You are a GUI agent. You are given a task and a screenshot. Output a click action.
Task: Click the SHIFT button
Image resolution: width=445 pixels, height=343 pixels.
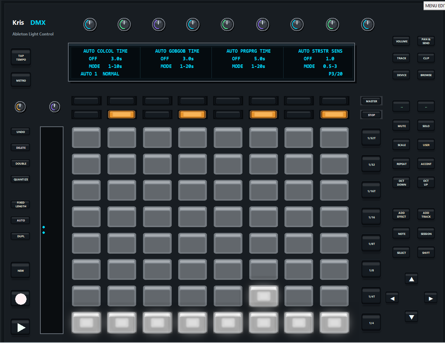(426, 253)
